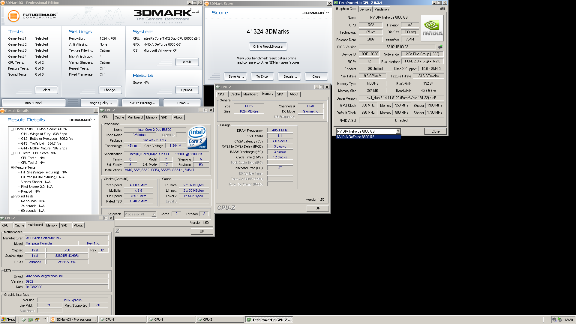The image size is (576, 324).
Task: Click the Intel Core 2 Duo logo
Action: tap(197, 137)
